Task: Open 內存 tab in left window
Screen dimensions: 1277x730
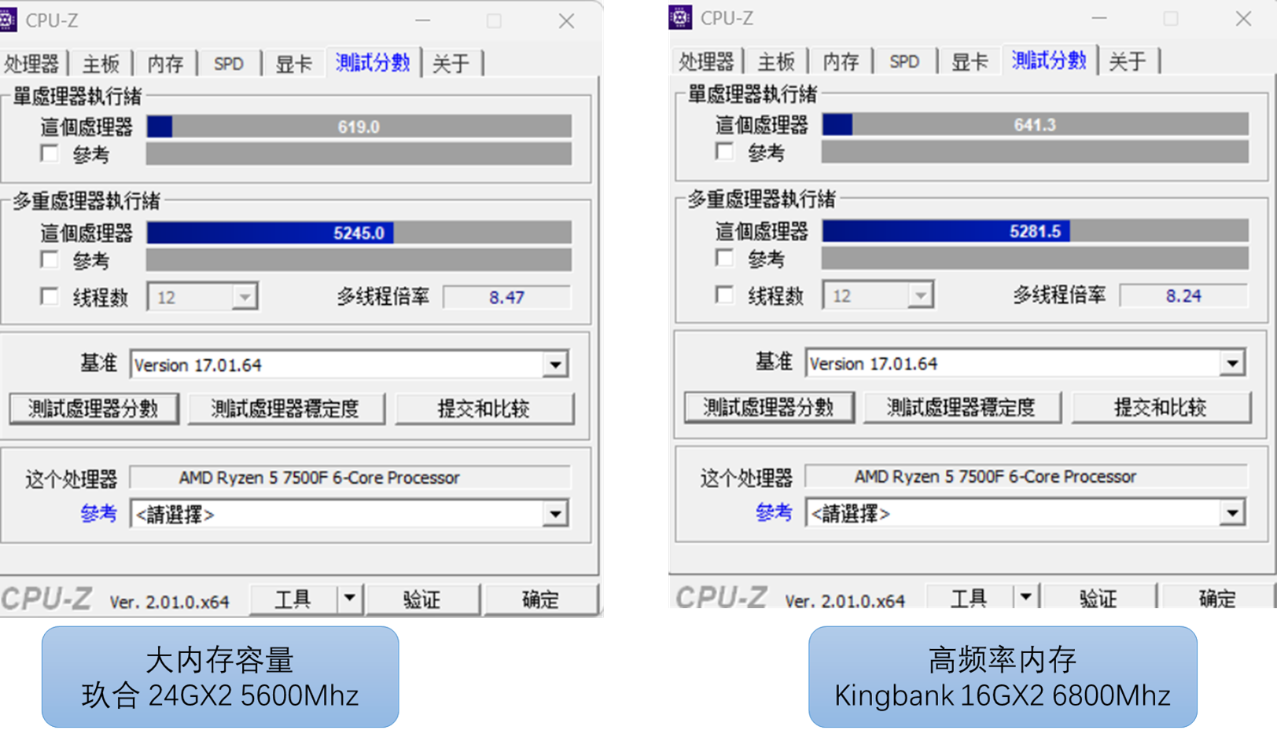Action: click(165, 64)
